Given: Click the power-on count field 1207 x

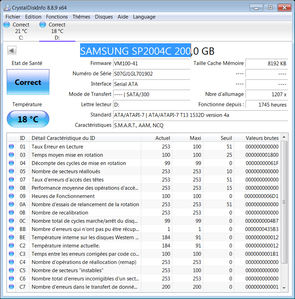Looking at the screenshot, I should pyautogui.click(x=267, y=94).
